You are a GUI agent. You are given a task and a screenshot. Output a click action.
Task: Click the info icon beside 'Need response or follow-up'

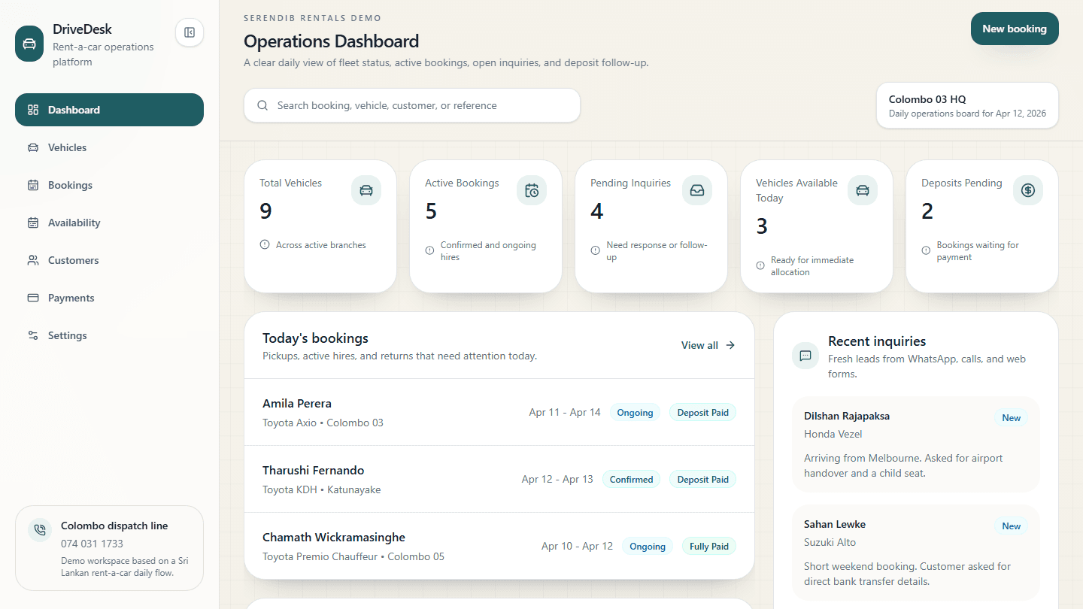point(595,250)
